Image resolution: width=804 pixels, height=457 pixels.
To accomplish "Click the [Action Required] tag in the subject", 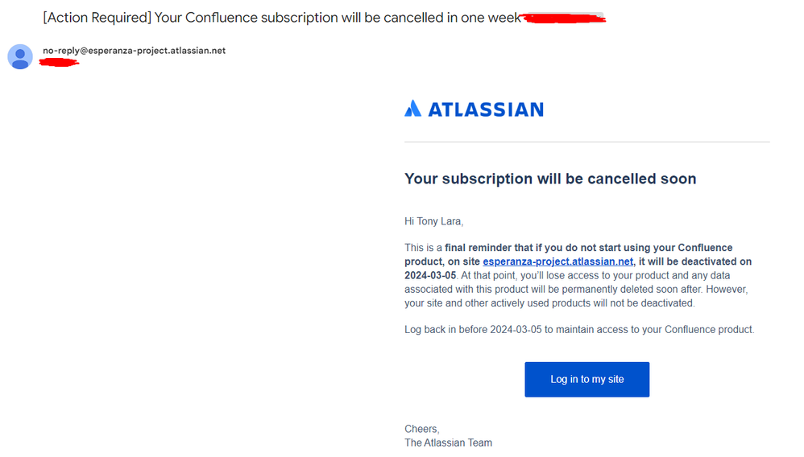I will (97, 18).
